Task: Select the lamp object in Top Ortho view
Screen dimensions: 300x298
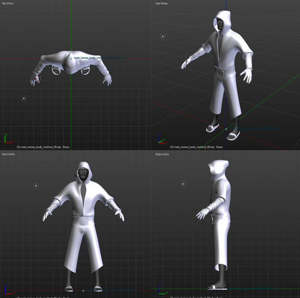Action: [24, 98]
